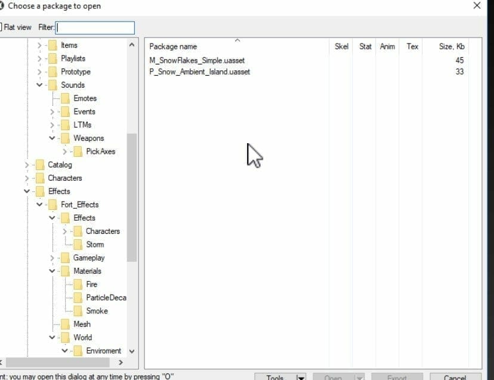Select the PickAxes folder icon

pos(78,152)
